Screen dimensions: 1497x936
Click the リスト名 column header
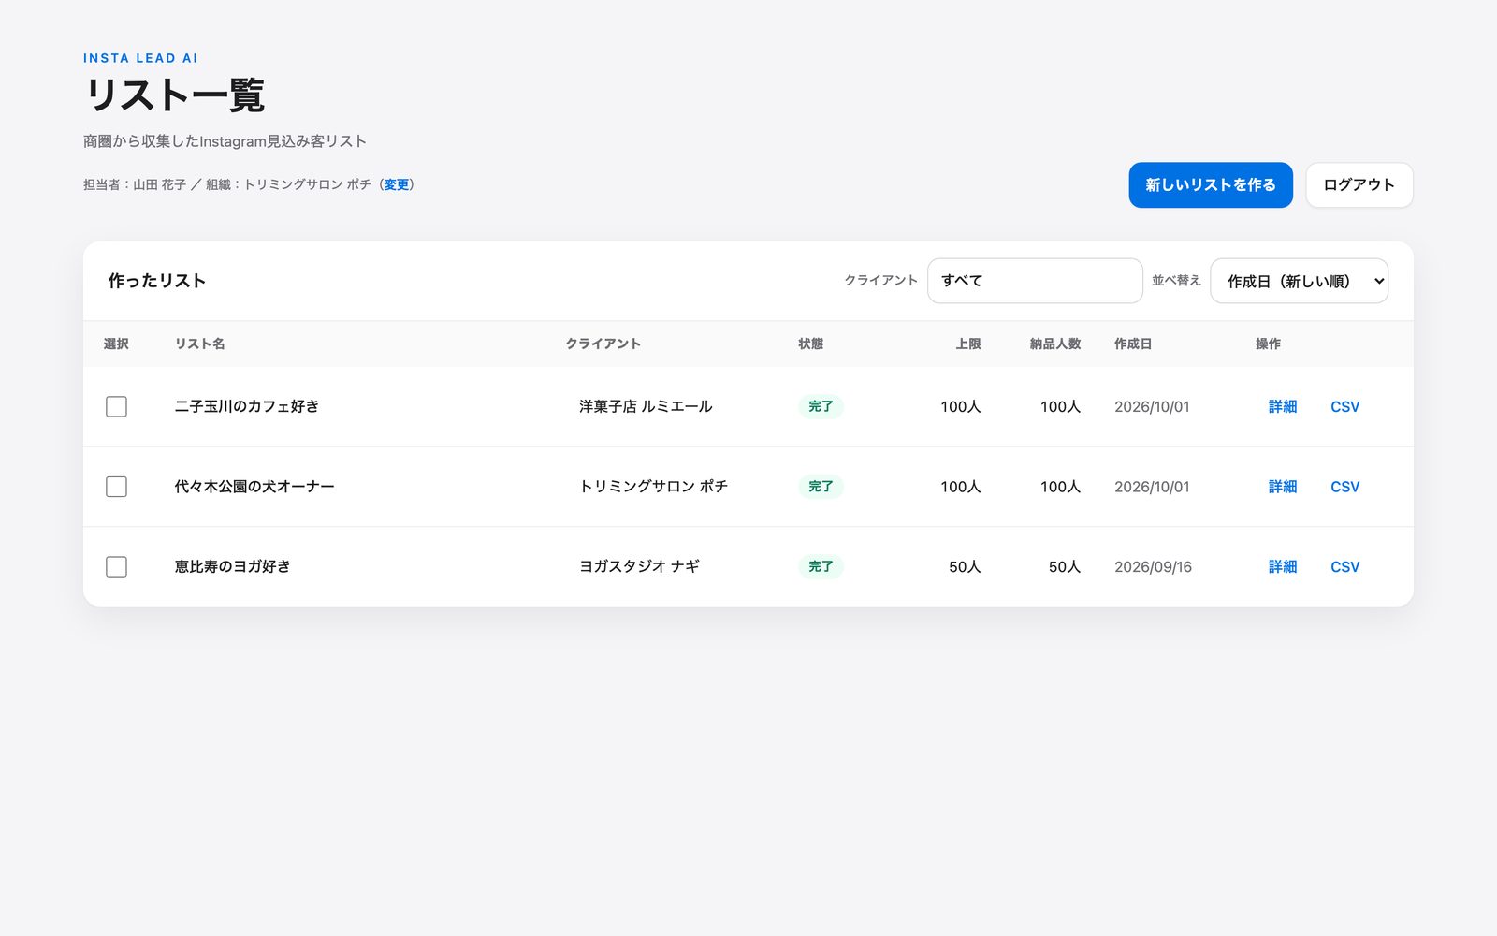tap(200, 344)
